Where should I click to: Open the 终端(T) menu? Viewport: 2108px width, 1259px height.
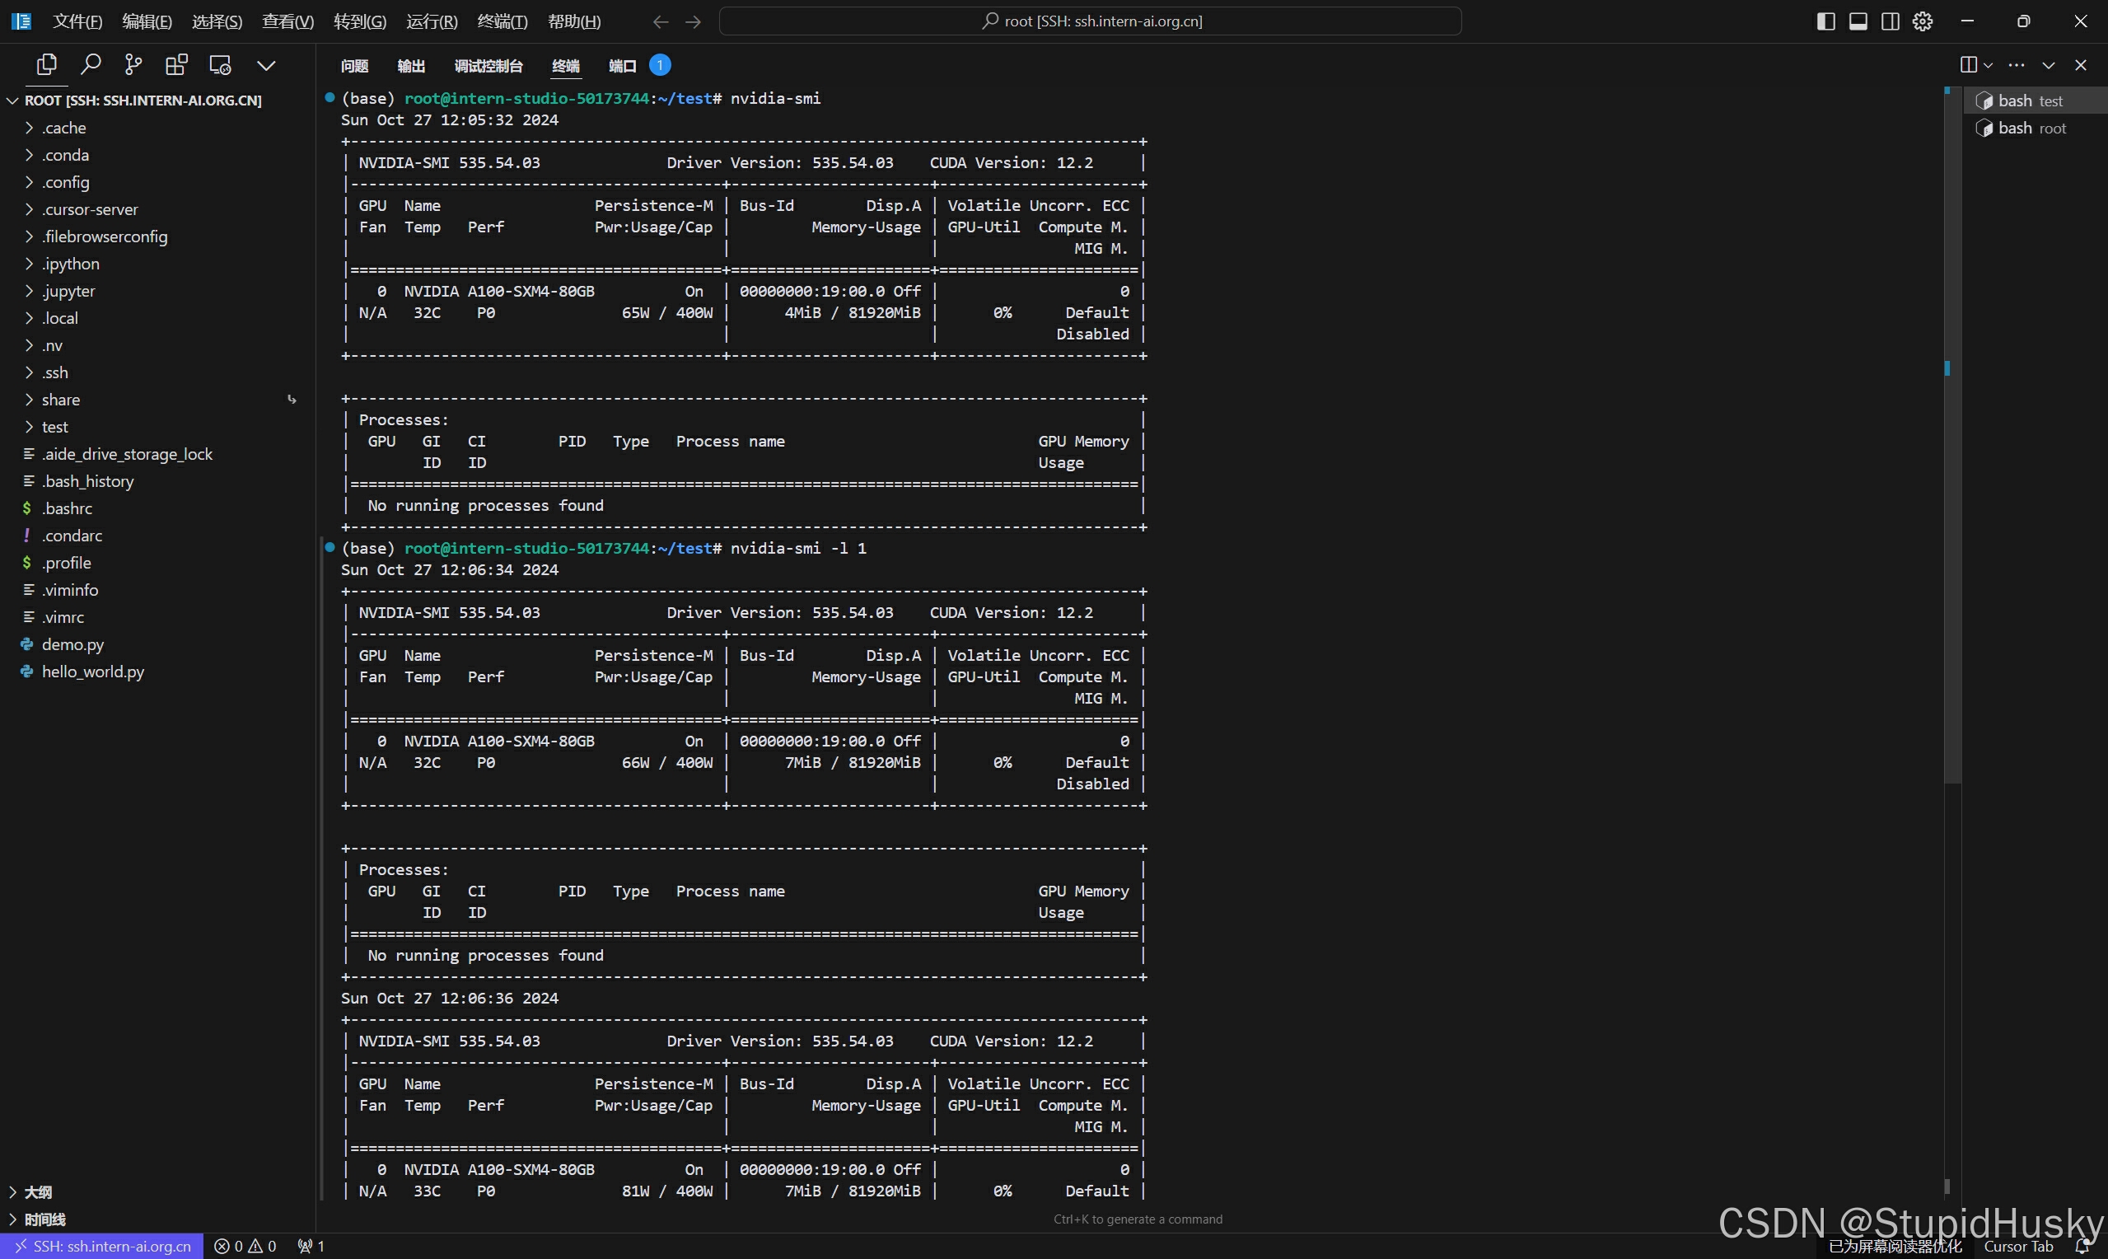coord(502,21)
